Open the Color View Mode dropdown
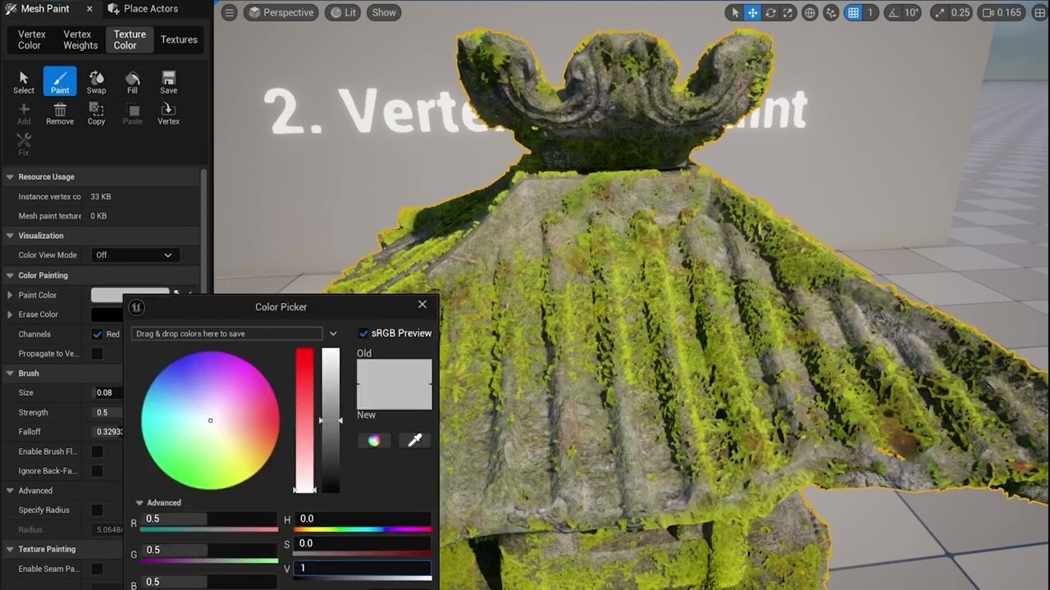The width and height of the screenshot is (1050, 590). (x=135, y=255)
